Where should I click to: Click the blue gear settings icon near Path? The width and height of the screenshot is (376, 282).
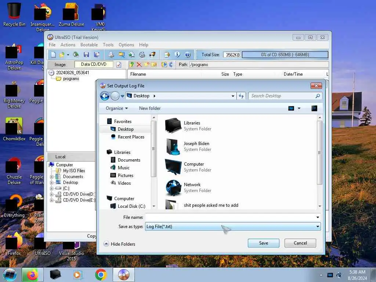pos(171,65)
